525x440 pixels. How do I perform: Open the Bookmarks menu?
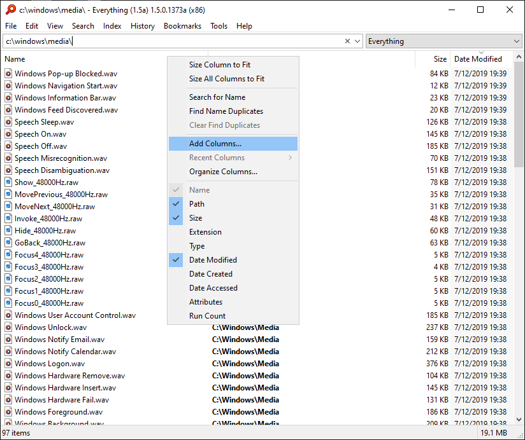click(182, 26)
